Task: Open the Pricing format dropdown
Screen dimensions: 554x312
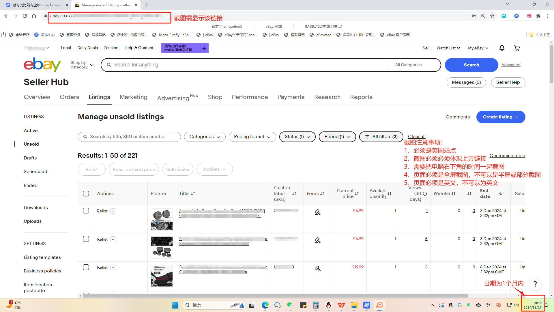Action: coord(252,137)
